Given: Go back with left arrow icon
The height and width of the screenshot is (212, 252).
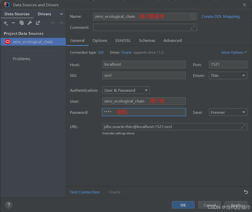Looking at the screenshot, I should coord(53,23).
